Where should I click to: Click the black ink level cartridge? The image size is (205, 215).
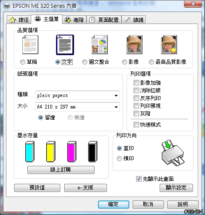point(93,152)
